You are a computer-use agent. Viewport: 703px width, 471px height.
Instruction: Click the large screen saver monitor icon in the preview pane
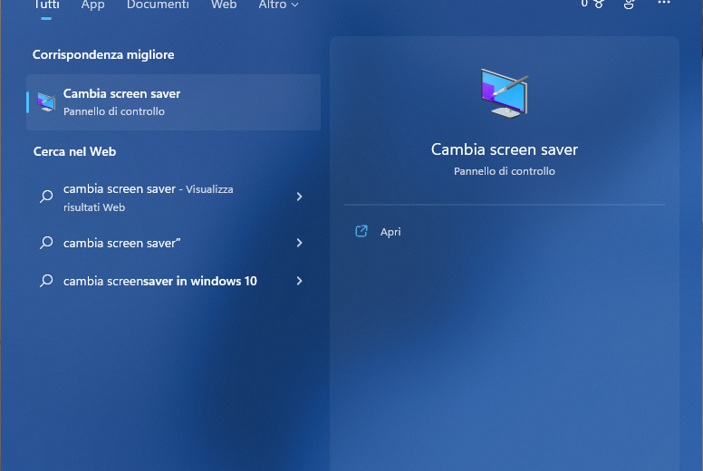click(x=505, y=93)
